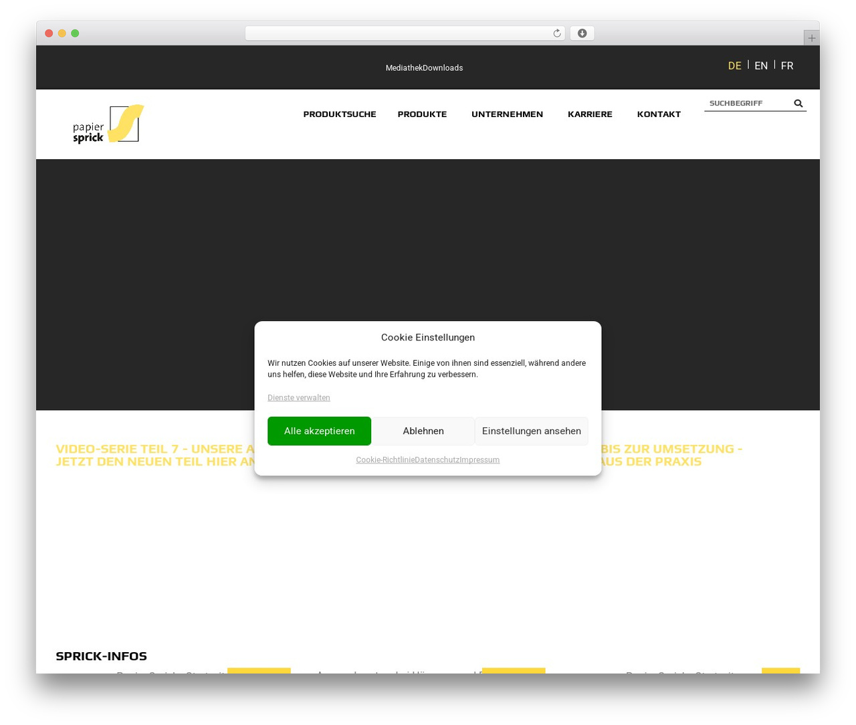Focus the Suchbegriff search field
The width and height of the screenshot is (856, 725).
tap(748, 103)
